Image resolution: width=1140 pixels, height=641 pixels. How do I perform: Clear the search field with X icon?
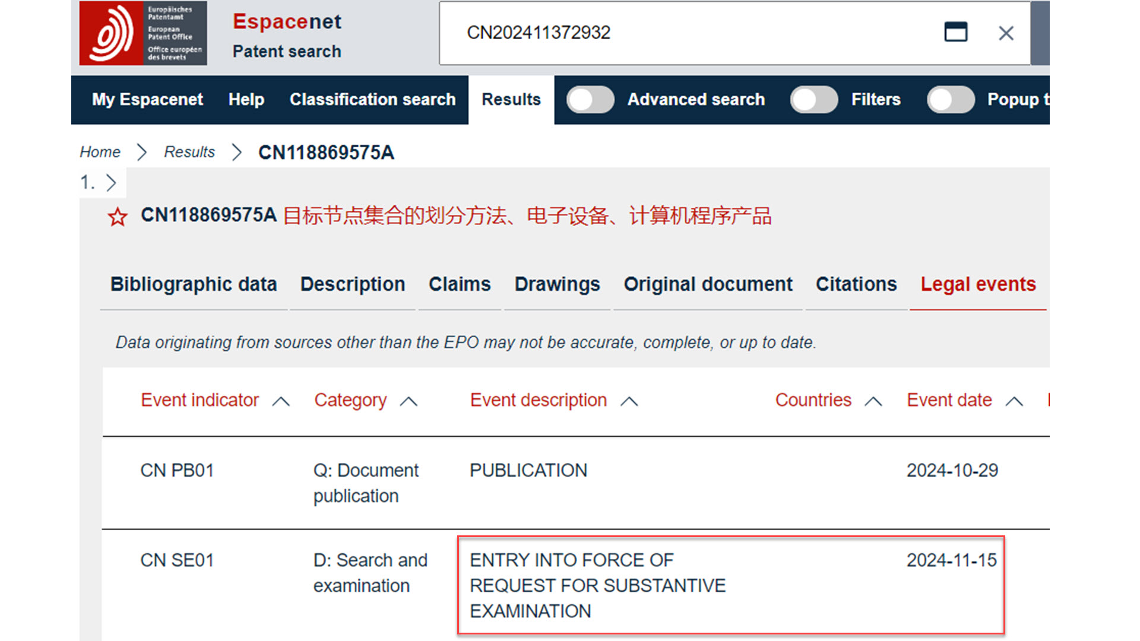point(1006,33)
